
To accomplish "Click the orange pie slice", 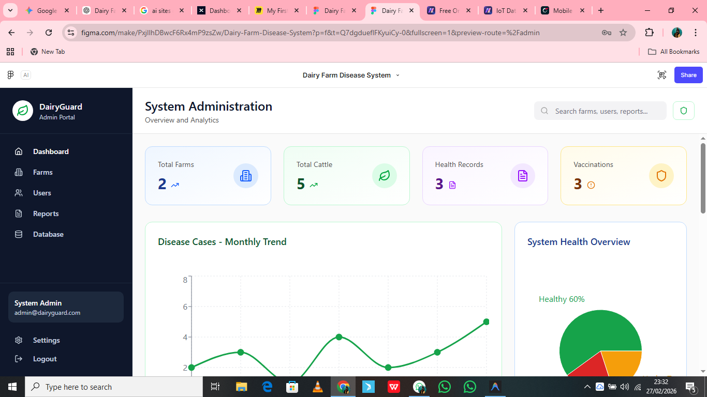I will point(624,362).
